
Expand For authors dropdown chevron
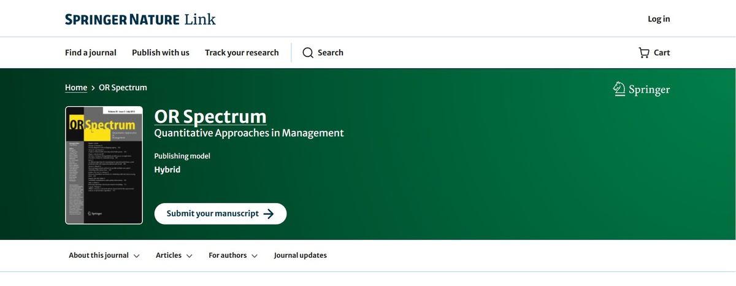point(254,256)
